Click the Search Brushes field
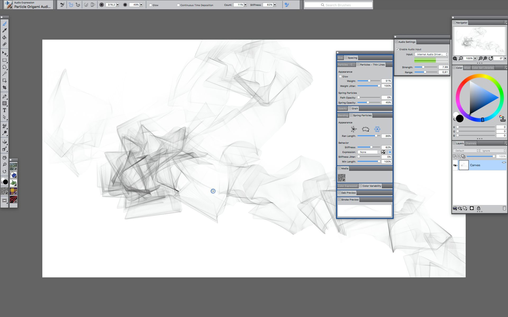 338,5
